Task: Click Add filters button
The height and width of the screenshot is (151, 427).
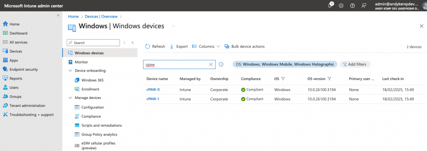Action: pos(355,64)
